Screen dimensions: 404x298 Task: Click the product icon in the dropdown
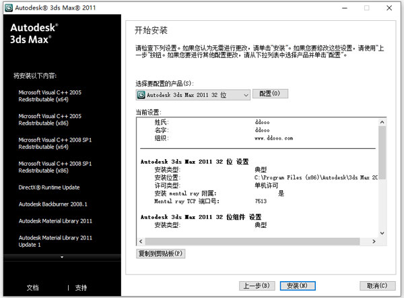(x=141, y=95)
